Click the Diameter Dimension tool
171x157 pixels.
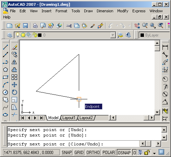[165, 94]
